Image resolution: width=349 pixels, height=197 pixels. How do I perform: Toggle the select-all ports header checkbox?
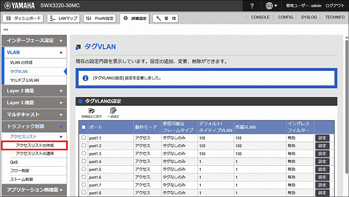coord(84,127)
